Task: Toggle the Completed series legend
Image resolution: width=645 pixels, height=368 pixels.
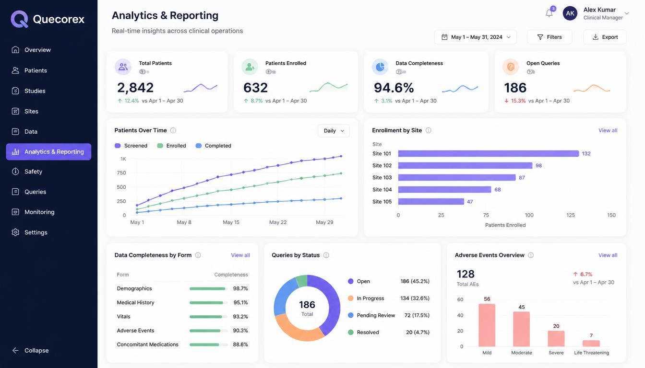Action: click(x=213, y=146)
